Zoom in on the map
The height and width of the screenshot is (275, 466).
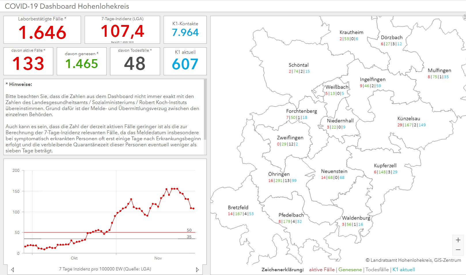(458, 240)
